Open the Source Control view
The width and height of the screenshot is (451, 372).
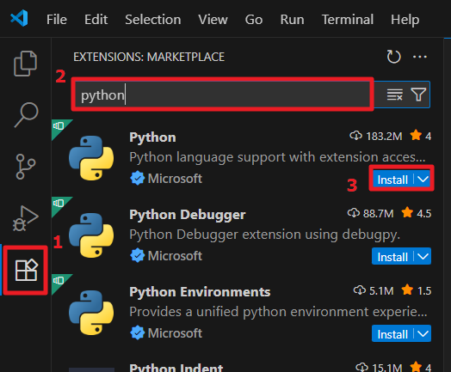tap(26, 167)
